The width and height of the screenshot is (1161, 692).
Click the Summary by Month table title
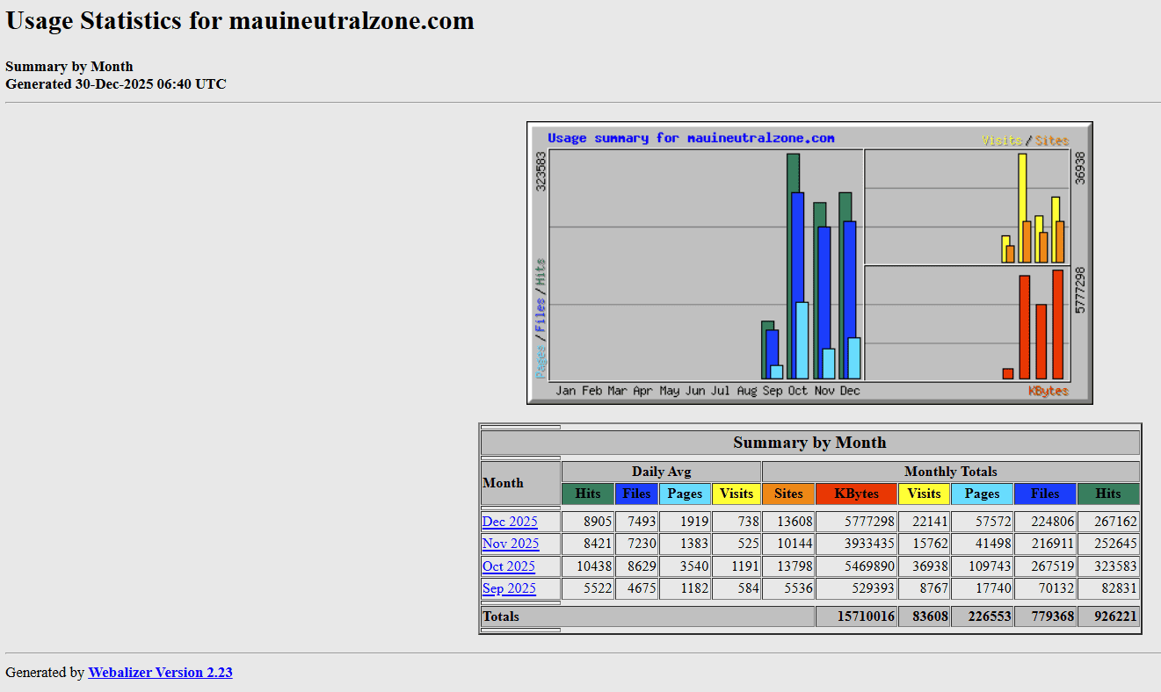809,442
